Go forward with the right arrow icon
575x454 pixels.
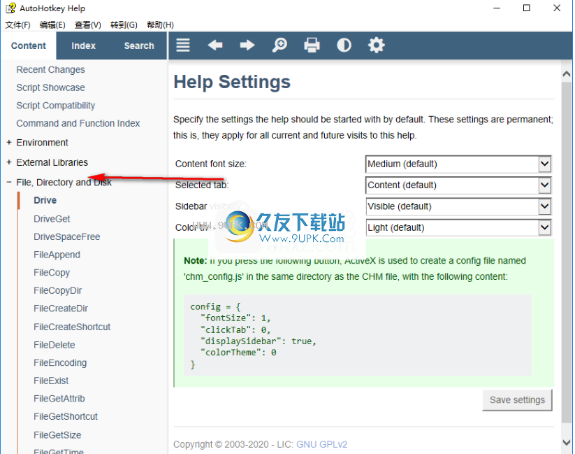pyautogui.click(x=247, y=45)
